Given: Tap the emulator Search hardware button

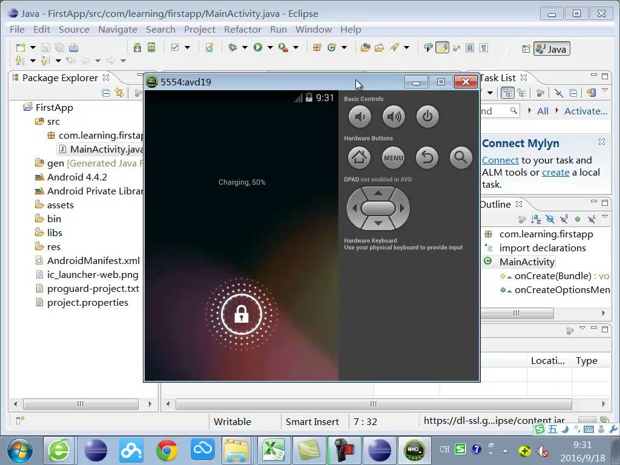Looking at the screenshot, I should click(x=461, y=157).
